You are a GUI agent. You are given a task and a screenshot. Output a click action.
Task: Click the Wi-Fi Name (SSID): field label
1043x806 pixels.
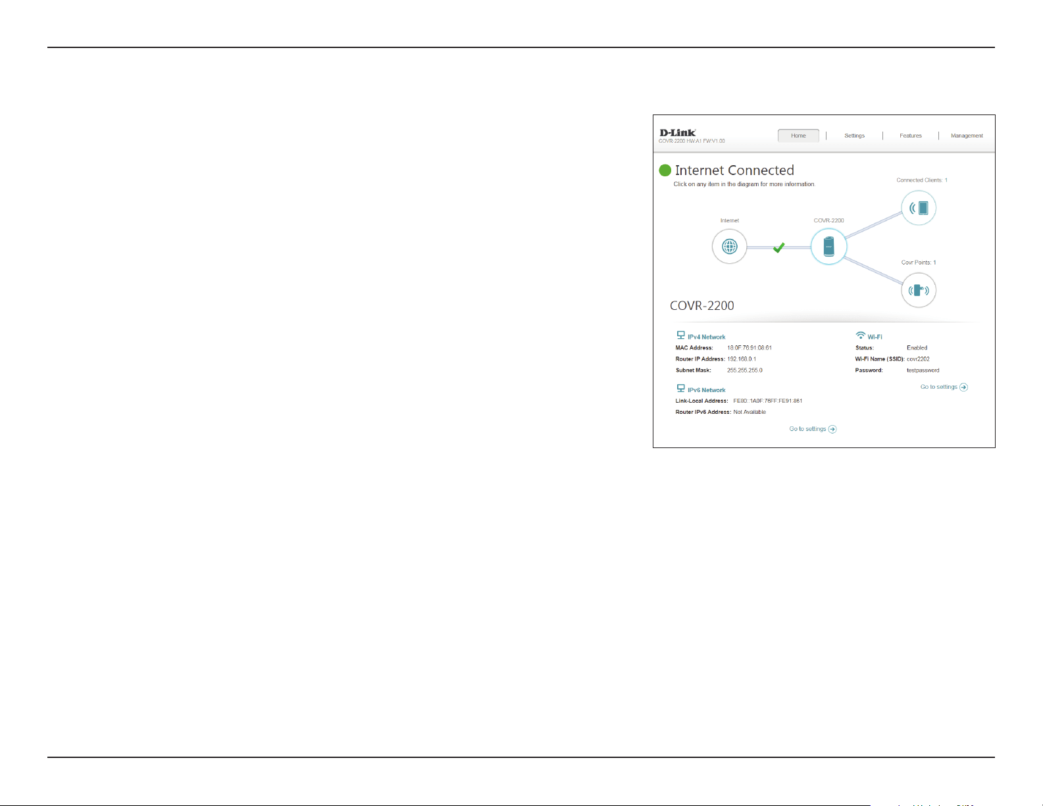tap(880, 359)
